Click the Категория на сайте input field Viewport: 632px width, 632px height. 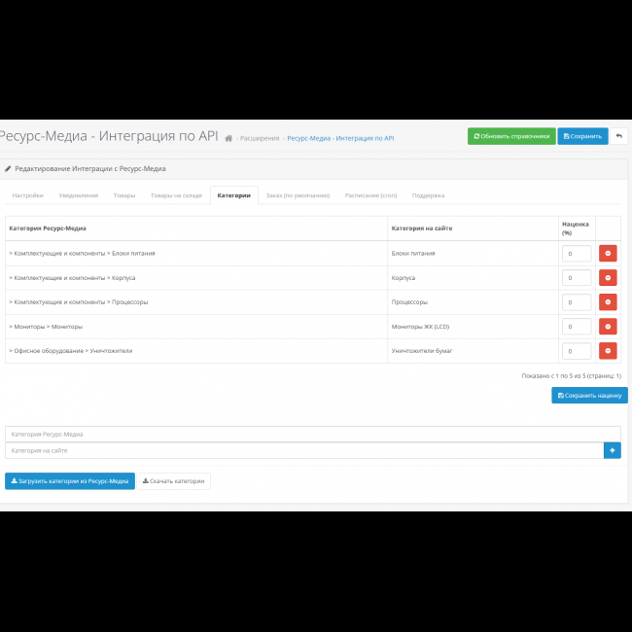(x=303, y=450)
